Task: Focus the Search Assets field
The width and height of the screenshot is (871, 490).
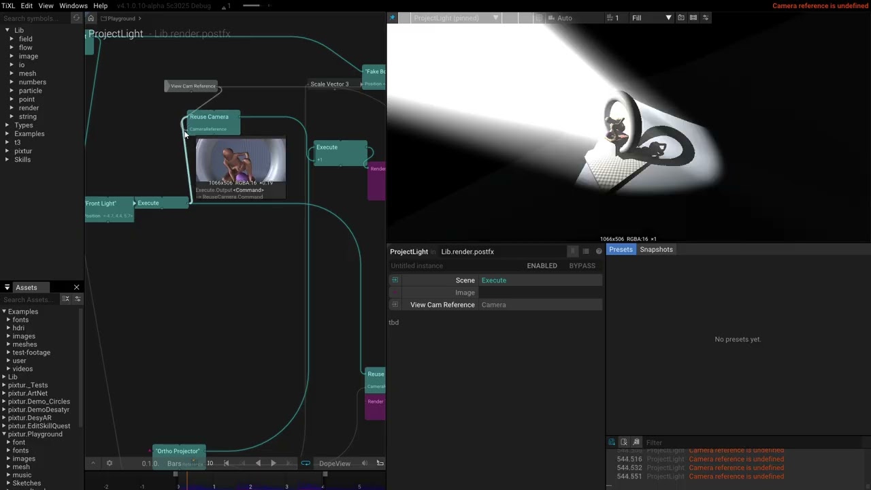Action: [31, 299]
